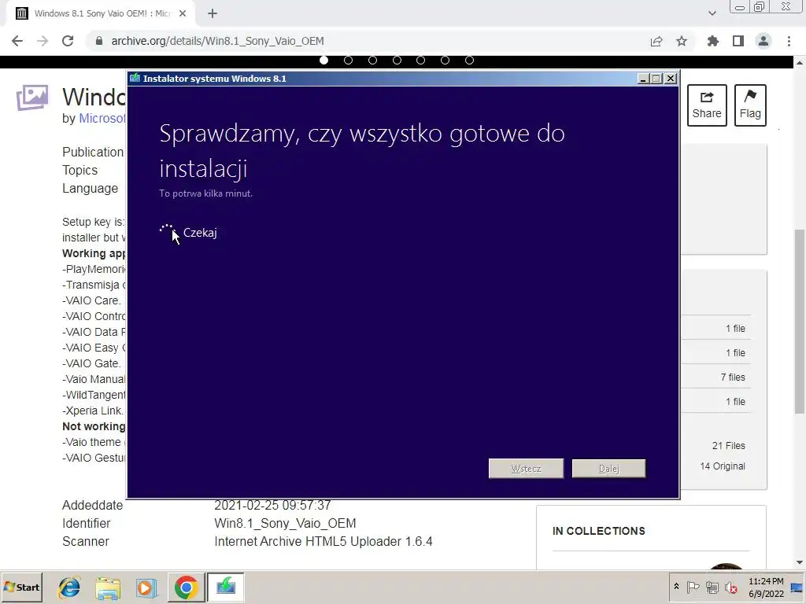Reload the archive.org page
806x604 pixels.
click(x=68, y=41)
